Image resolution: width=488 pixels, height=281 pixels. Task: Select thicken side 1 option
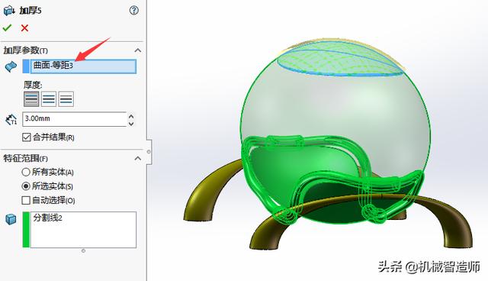tap(31, 99)
